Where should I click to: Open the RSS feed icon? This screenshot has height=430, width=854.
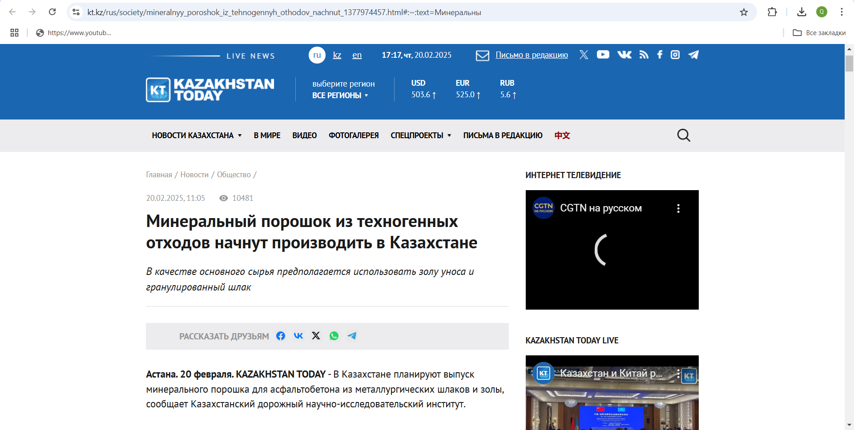coord(644,55)
